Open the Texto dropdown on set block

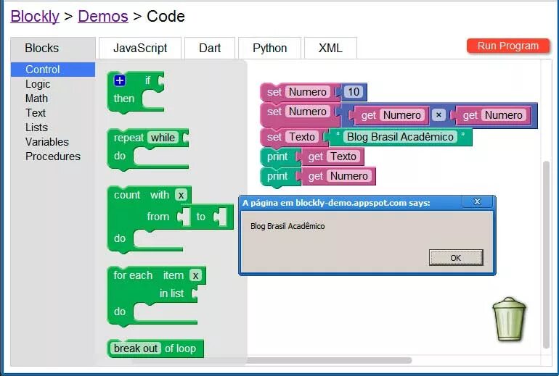[x=302, y=137]
